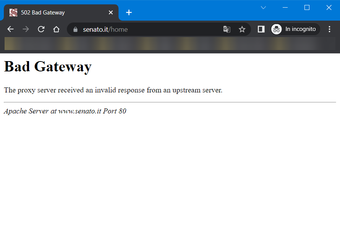Click the Apache Server footer line
This screenshot has width=340, height=228.
click(x=65, y=112)
